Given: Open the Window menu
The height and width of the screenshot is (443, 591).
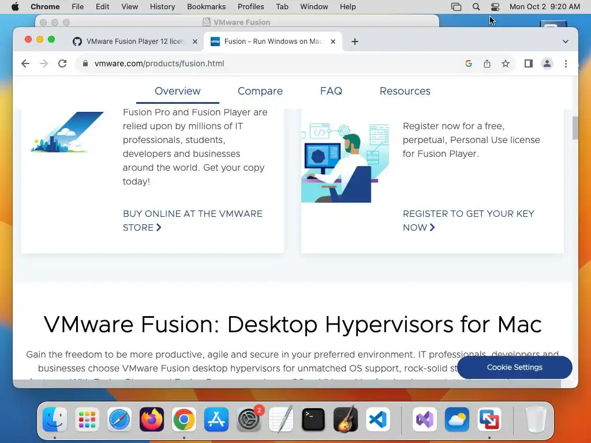Looking at the screenshot, I should pos(314,7).
